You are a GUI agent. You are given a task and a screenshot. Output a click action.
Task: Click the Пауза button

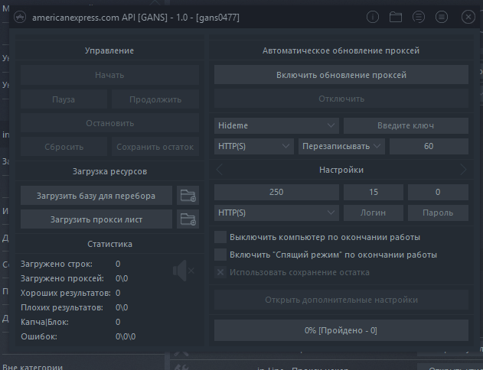[64, 99]
